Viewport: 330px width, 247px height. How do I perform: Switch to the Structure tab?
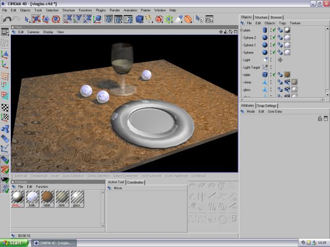(x=261, y=17)
